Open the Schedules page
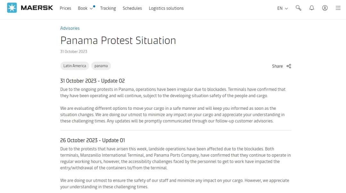This screenshot has width=346, height=193. click(132, 8)
